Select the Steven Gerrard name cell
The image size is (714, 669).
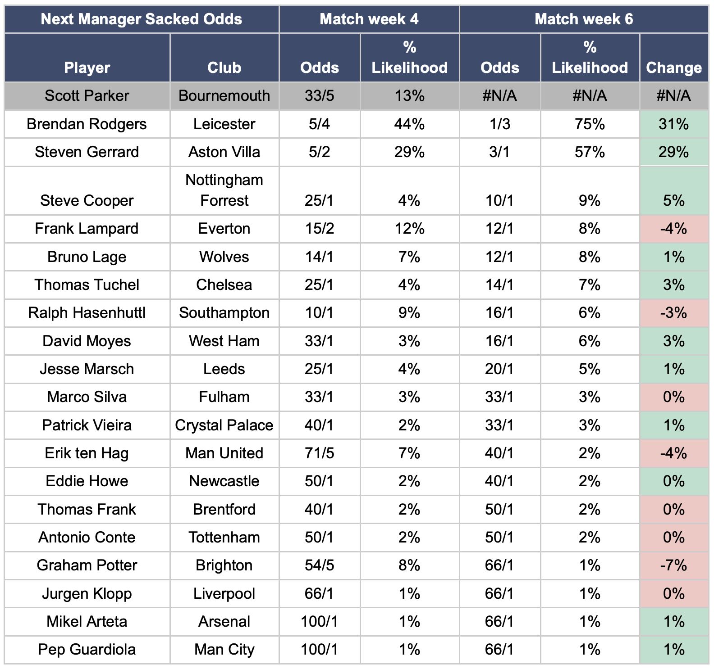click(87, 152)
